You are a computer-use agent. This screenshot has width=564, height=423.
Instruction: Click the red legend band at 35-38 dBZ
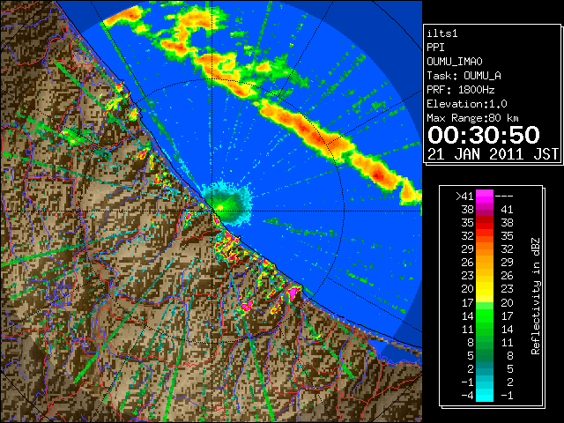(x=485, y=223)
